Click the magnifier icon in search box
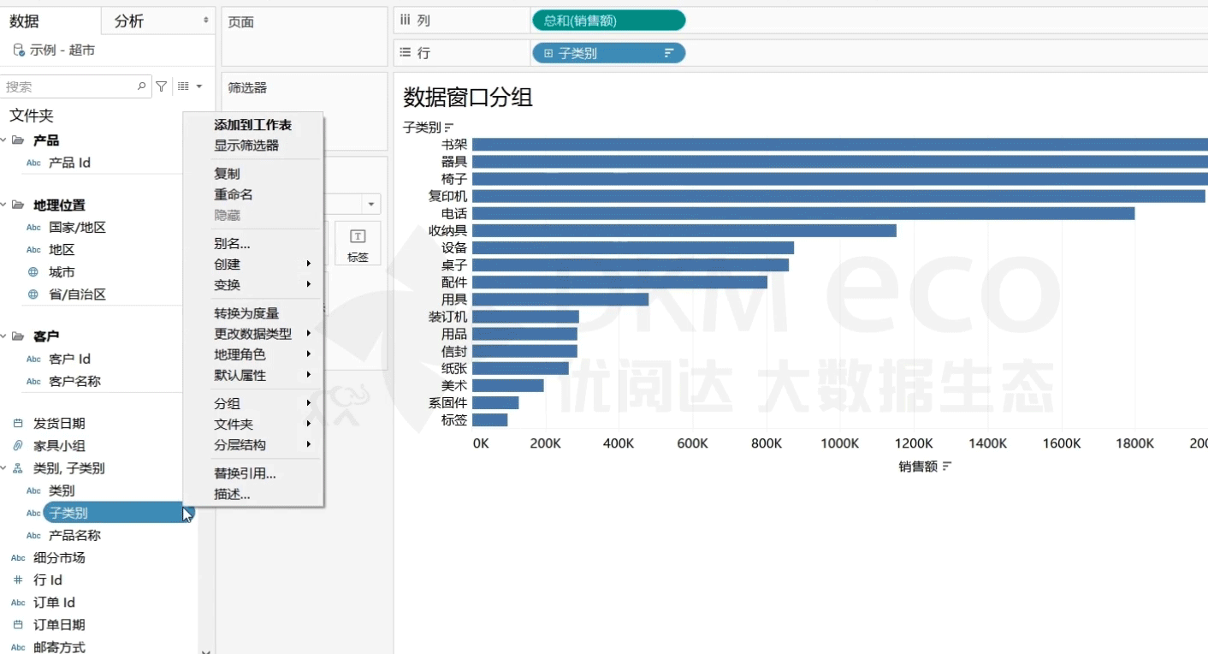The image size is (1208, 654). coord(142,86)
